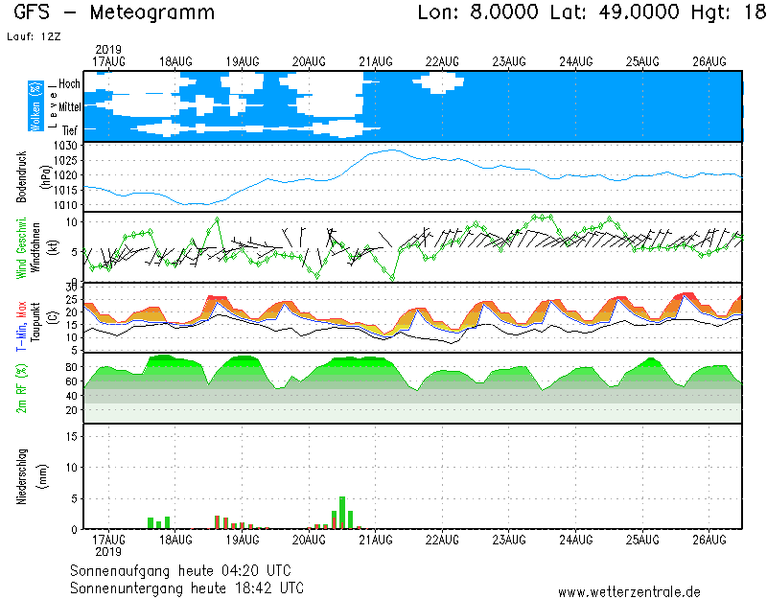Click the Bodendruck axis title
Image resolution: width=767 pixels, height=599 pixels.
click(22, 176)
